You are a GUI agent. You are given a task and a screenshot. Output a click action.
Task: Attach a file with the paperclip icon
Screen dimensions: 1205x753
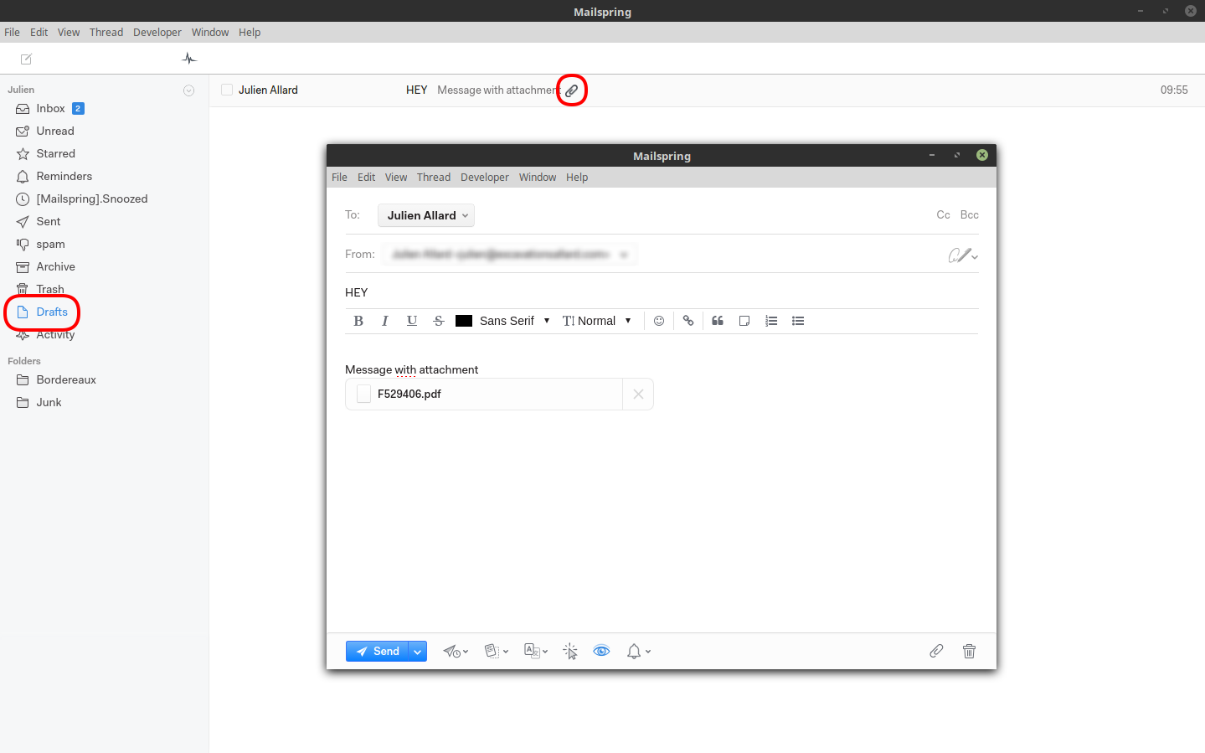click(935, 651)
